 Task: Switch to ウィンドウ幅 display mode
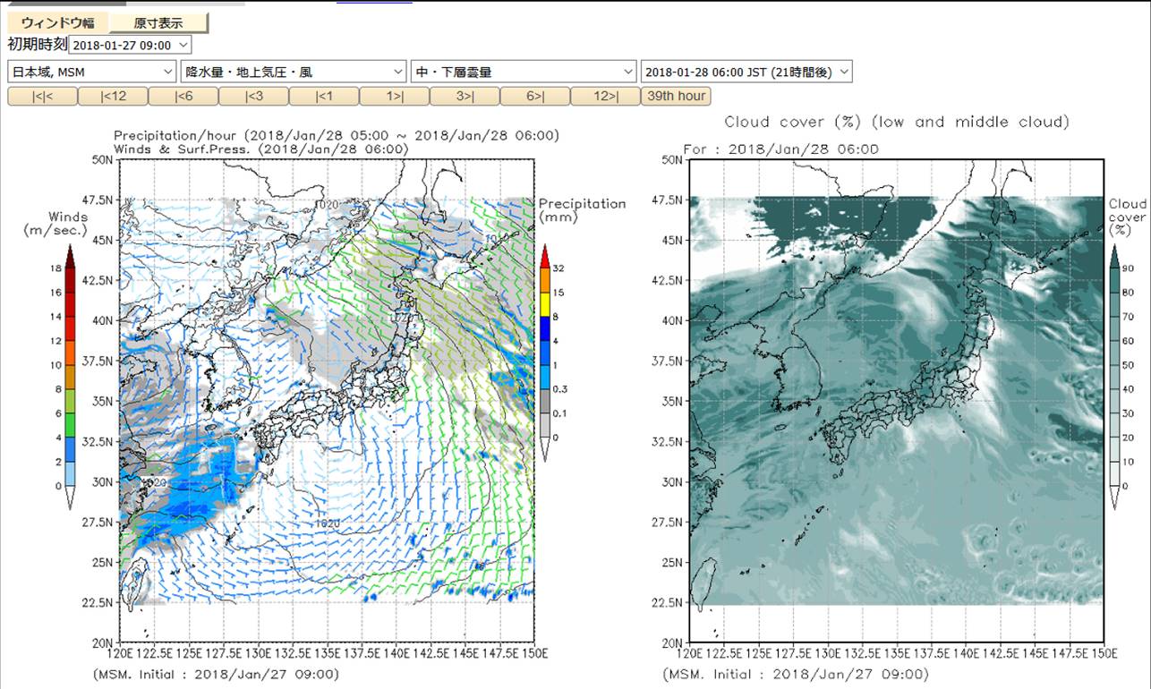[x=57, y=23]
